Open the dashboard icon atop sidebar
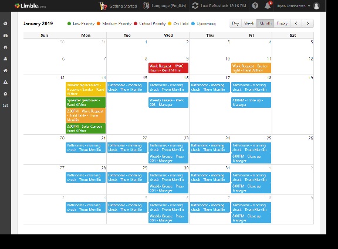 click(6, 23)
